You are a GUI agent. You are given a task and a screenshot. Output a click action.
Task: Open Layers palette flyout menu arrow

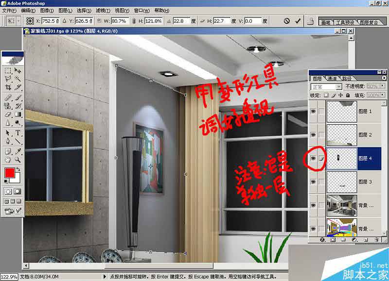(384, 78)
